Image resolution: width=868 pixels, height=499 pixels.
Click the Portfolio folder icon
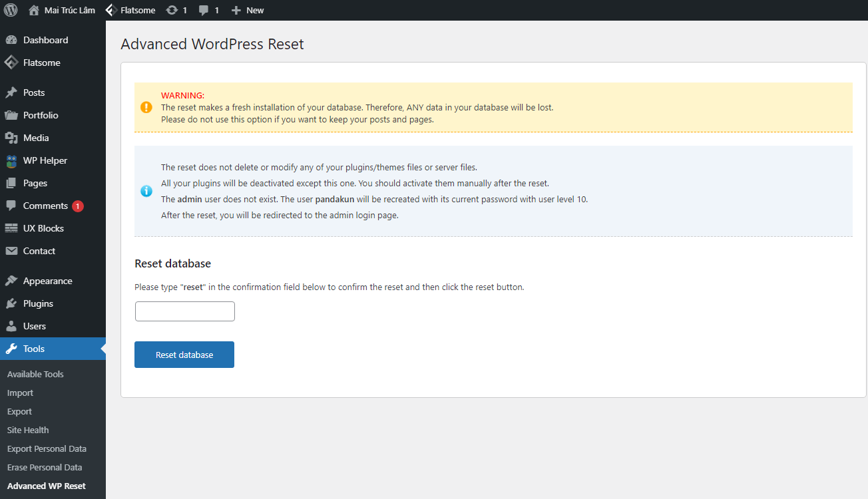(11, 115)
